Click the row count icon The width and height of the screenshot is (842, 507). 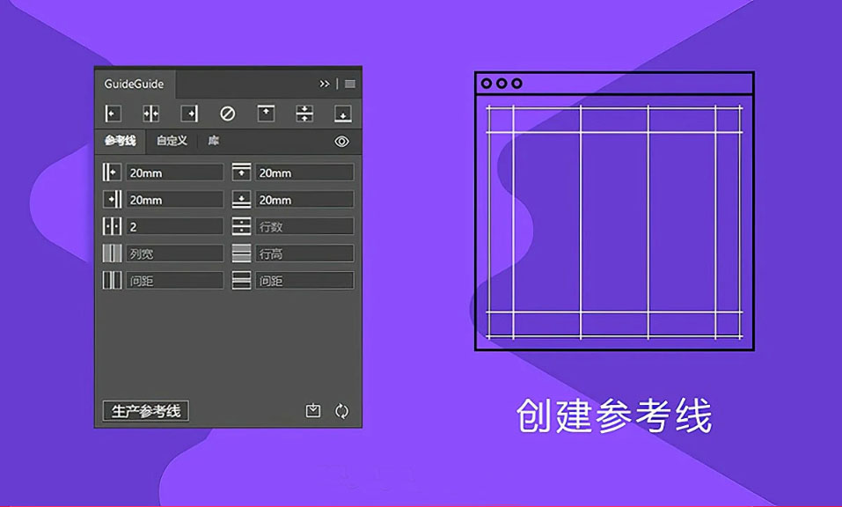pos(241,226)
